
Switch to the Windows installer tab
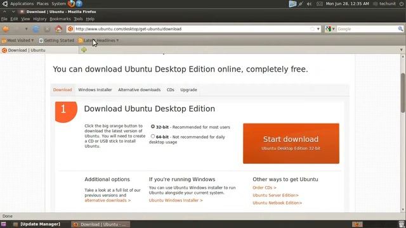pyautogui.click(x=95, y=90)
